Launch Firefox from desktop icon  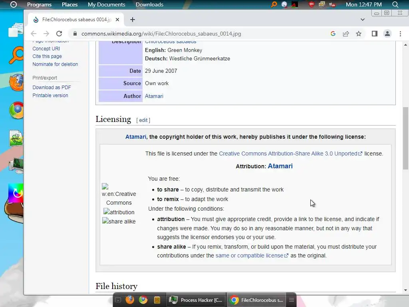[16, 82]
